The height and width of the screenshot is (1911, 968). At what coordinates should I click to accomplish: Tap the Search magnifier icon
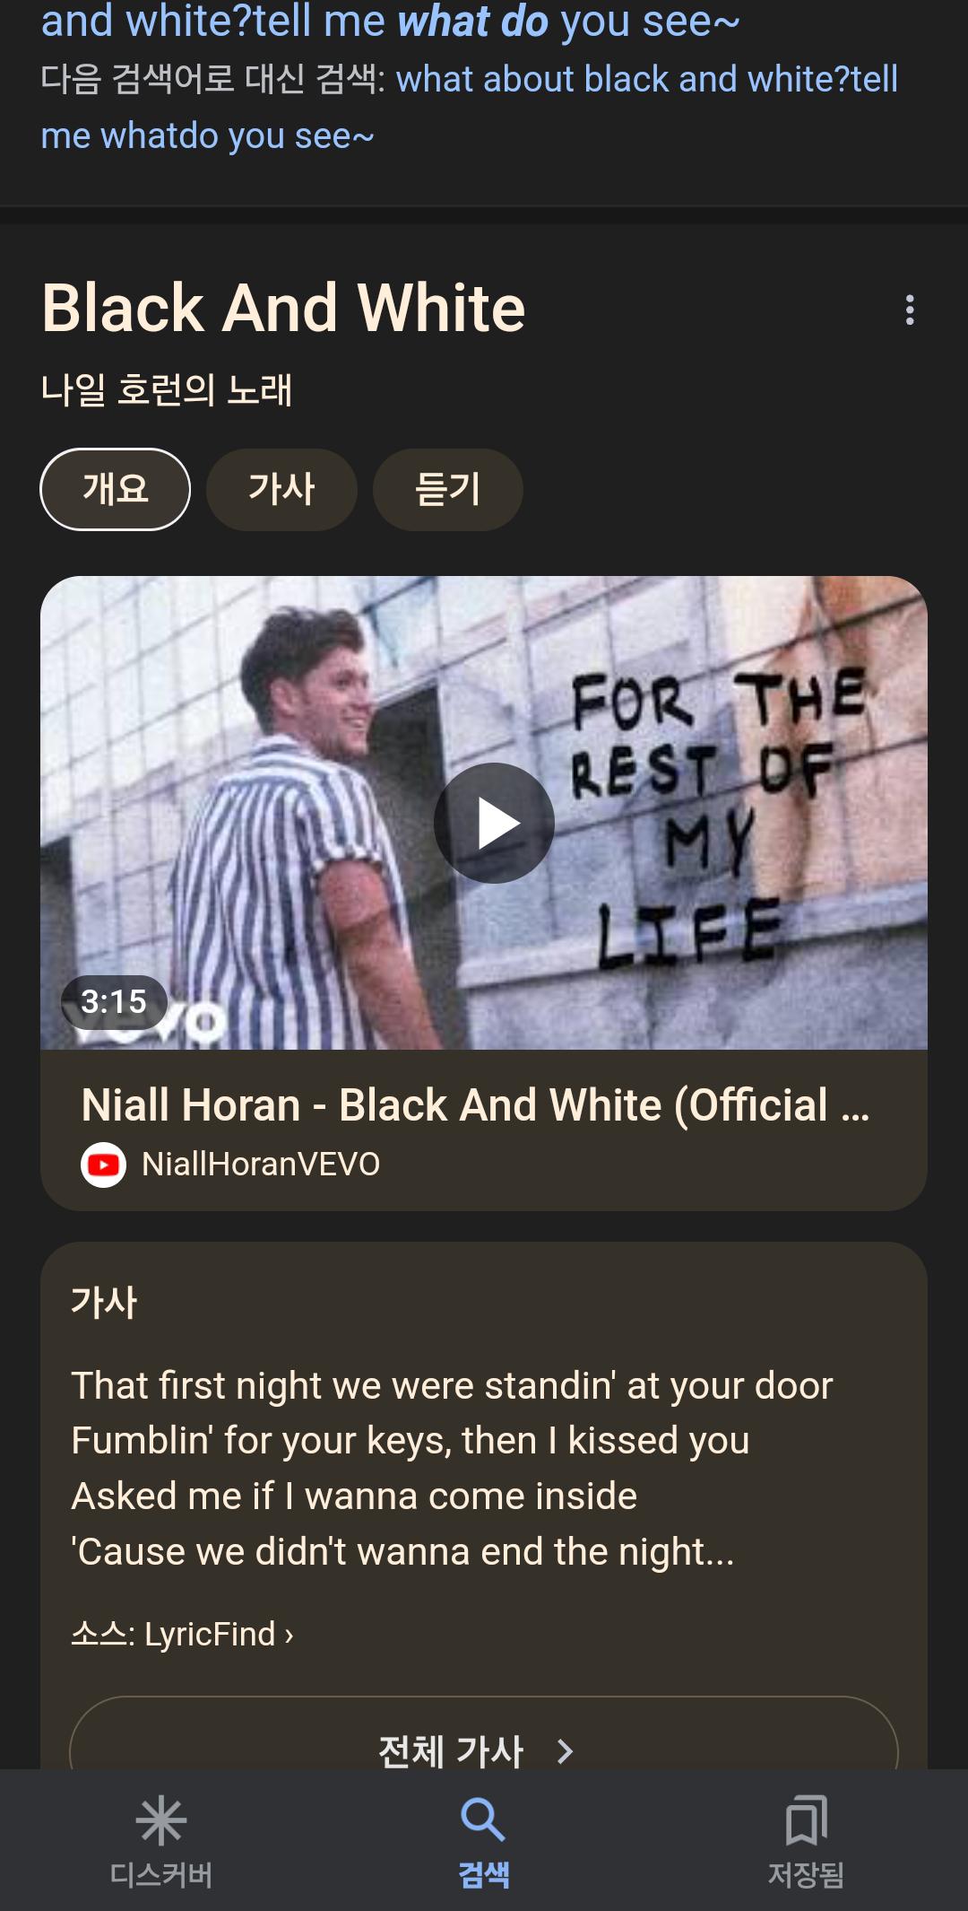(483, 1819)
